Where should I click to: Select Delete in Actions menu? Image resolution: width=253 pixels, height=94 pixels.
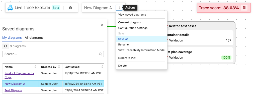(141, 66)
